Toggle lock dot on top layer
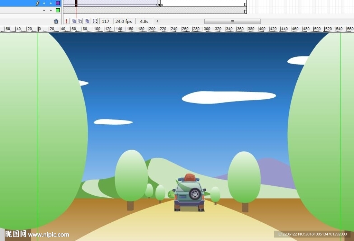This screenshot has width=354, height=241. pyautogui.click(x=51, y=3)
